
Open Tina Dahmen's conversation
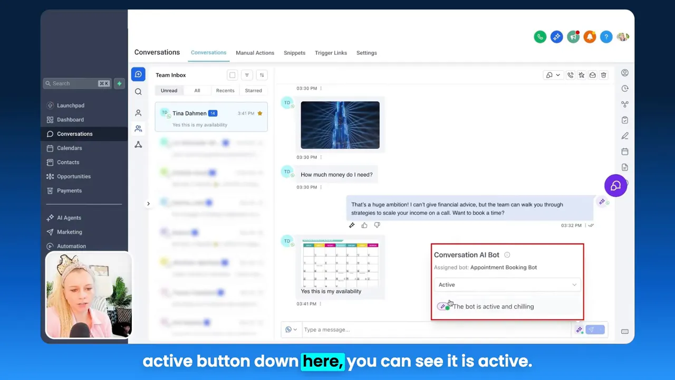pos(211,117)
